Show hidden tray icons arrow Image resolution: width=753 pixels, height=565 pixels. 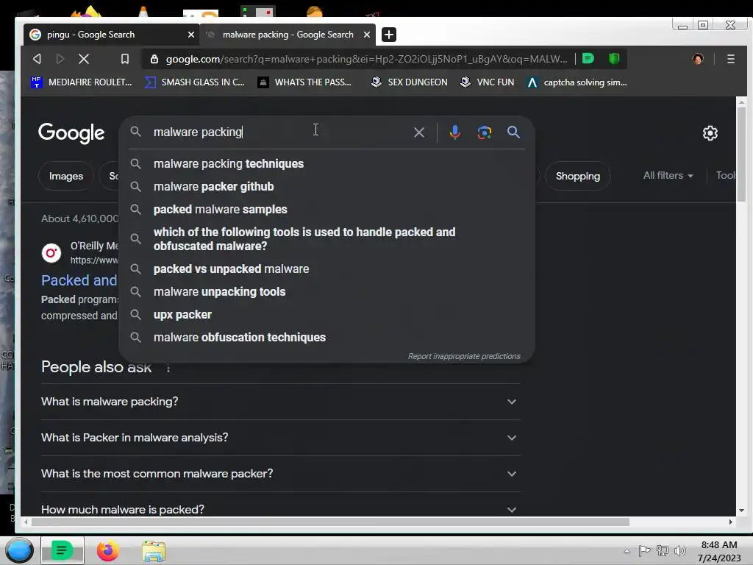coord(627,552)
